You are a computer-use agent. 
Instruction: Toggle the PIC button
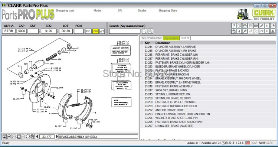coord(88,31)
